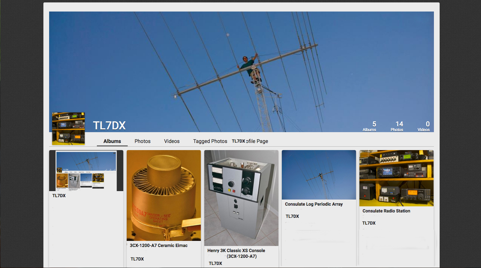Viewport: 481px width, 268px height.
Task: Go to the Profile Page tab
Action: pyautogui.click(x=257, y=141)
